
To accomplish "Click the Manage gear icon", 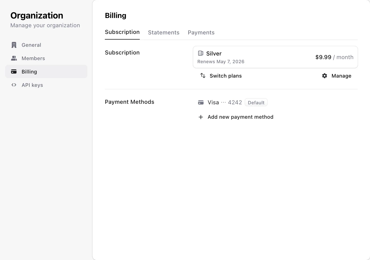I will coord(325,76).
